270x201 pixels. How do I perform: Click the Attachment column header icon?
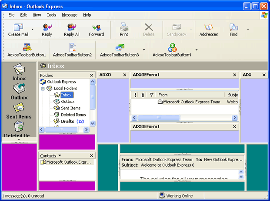pyautogui.click(x=143, y=95)
